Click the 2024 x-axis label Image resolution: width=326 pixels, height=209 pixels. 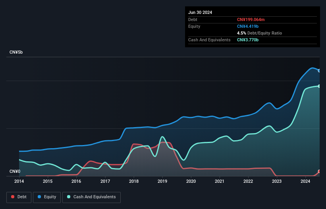(305, 181)
